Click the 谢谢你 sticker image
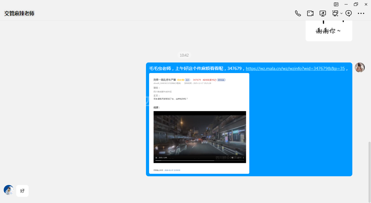Image resolution: width=371 pixels, height=203 pixels. coord(329,30)
